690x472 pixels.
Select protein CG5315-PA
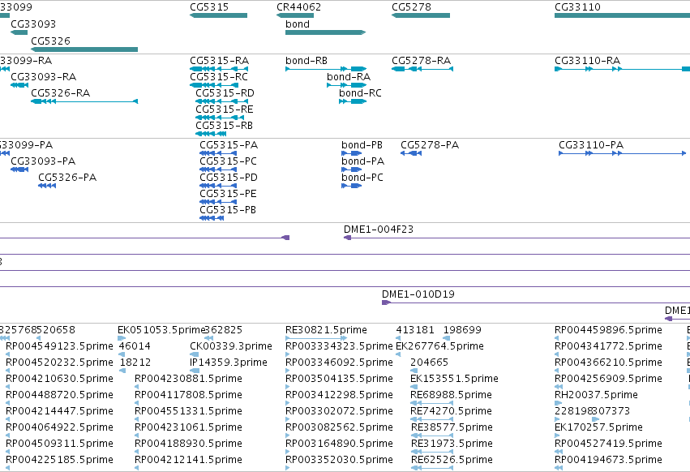coord(229,145)
